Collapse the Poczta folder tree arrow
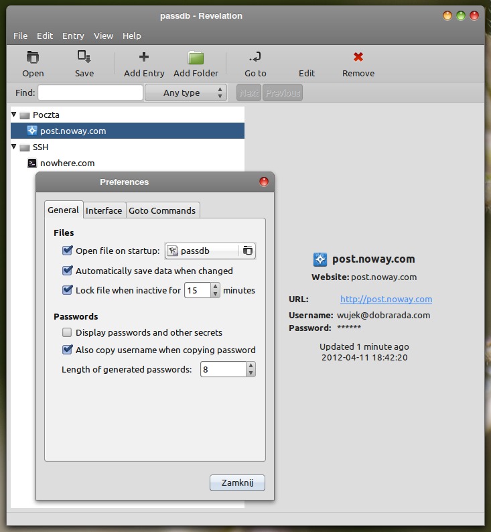 pyautogui.click(x=14, y=115)
